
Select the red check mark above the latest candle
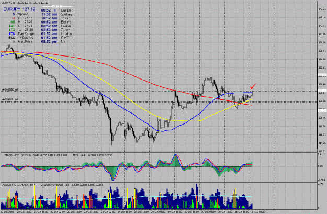tap(253, 86)
